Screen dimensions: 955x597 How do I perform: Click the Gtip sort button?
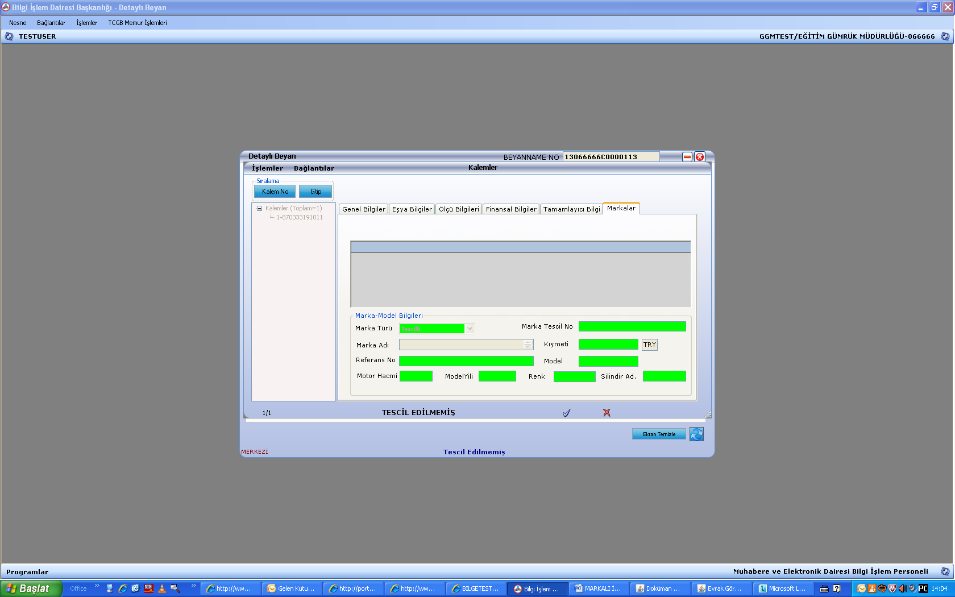[x=315, y=192]
